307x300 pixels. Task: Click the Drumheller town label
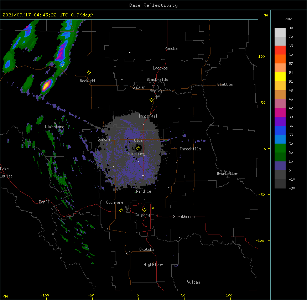click(227, 174)
